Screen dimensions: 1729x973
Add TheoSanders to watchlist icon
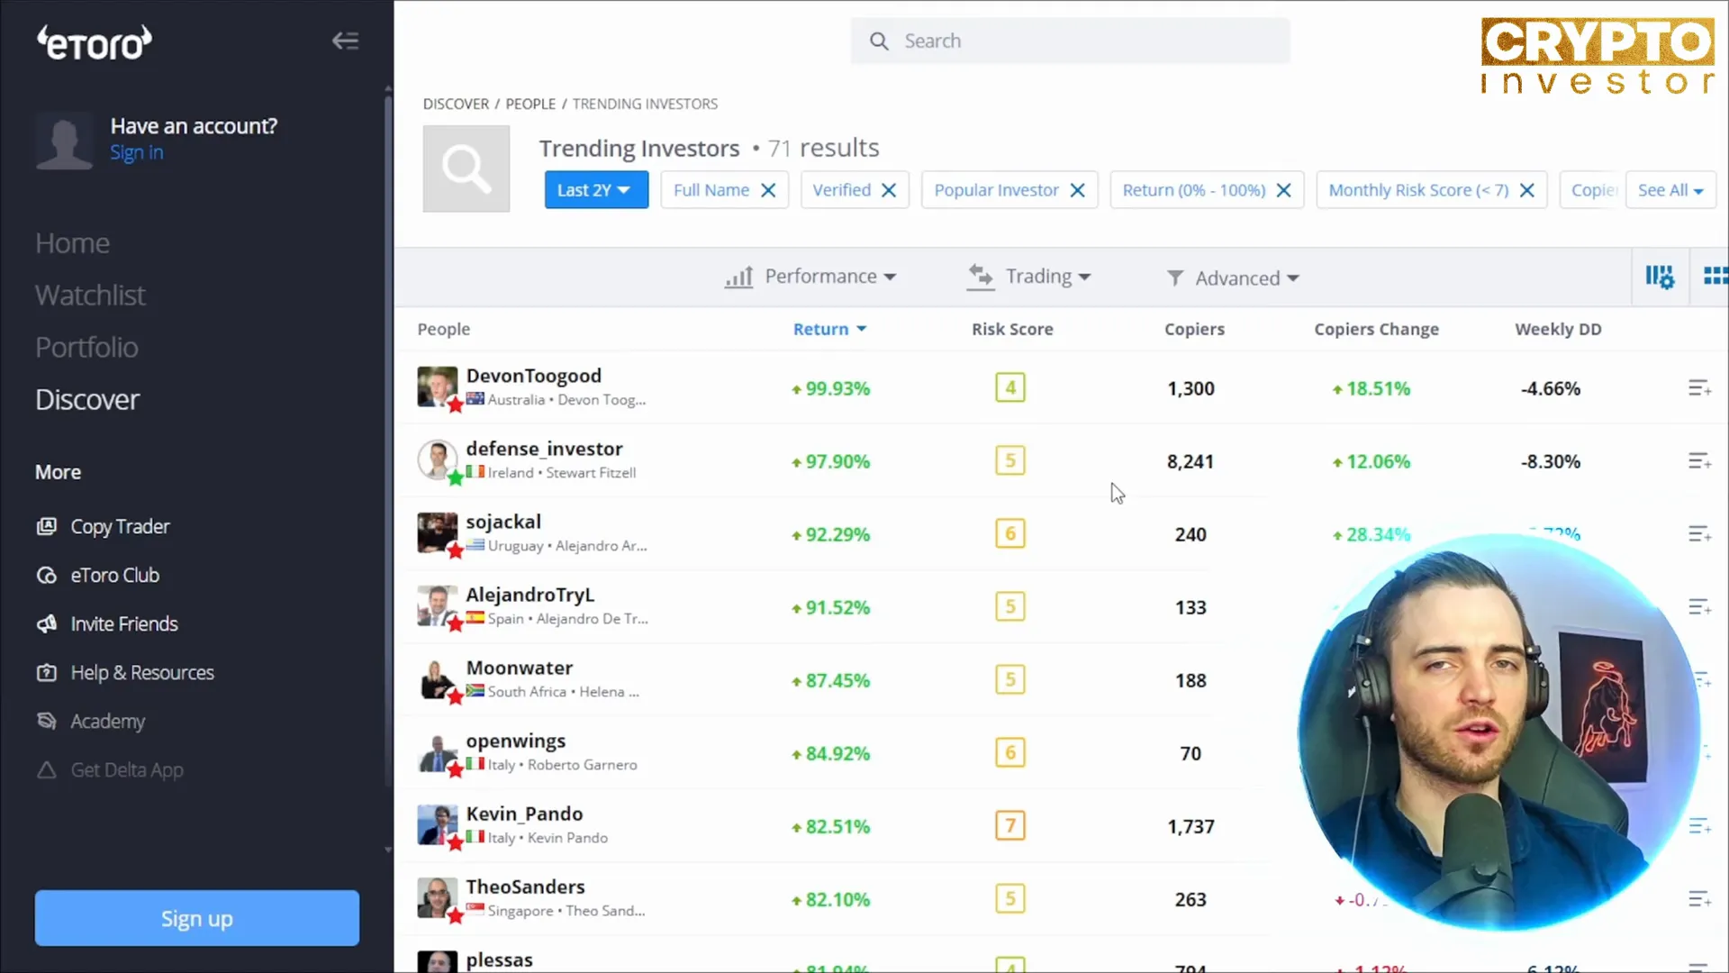tap(1699, 899)
